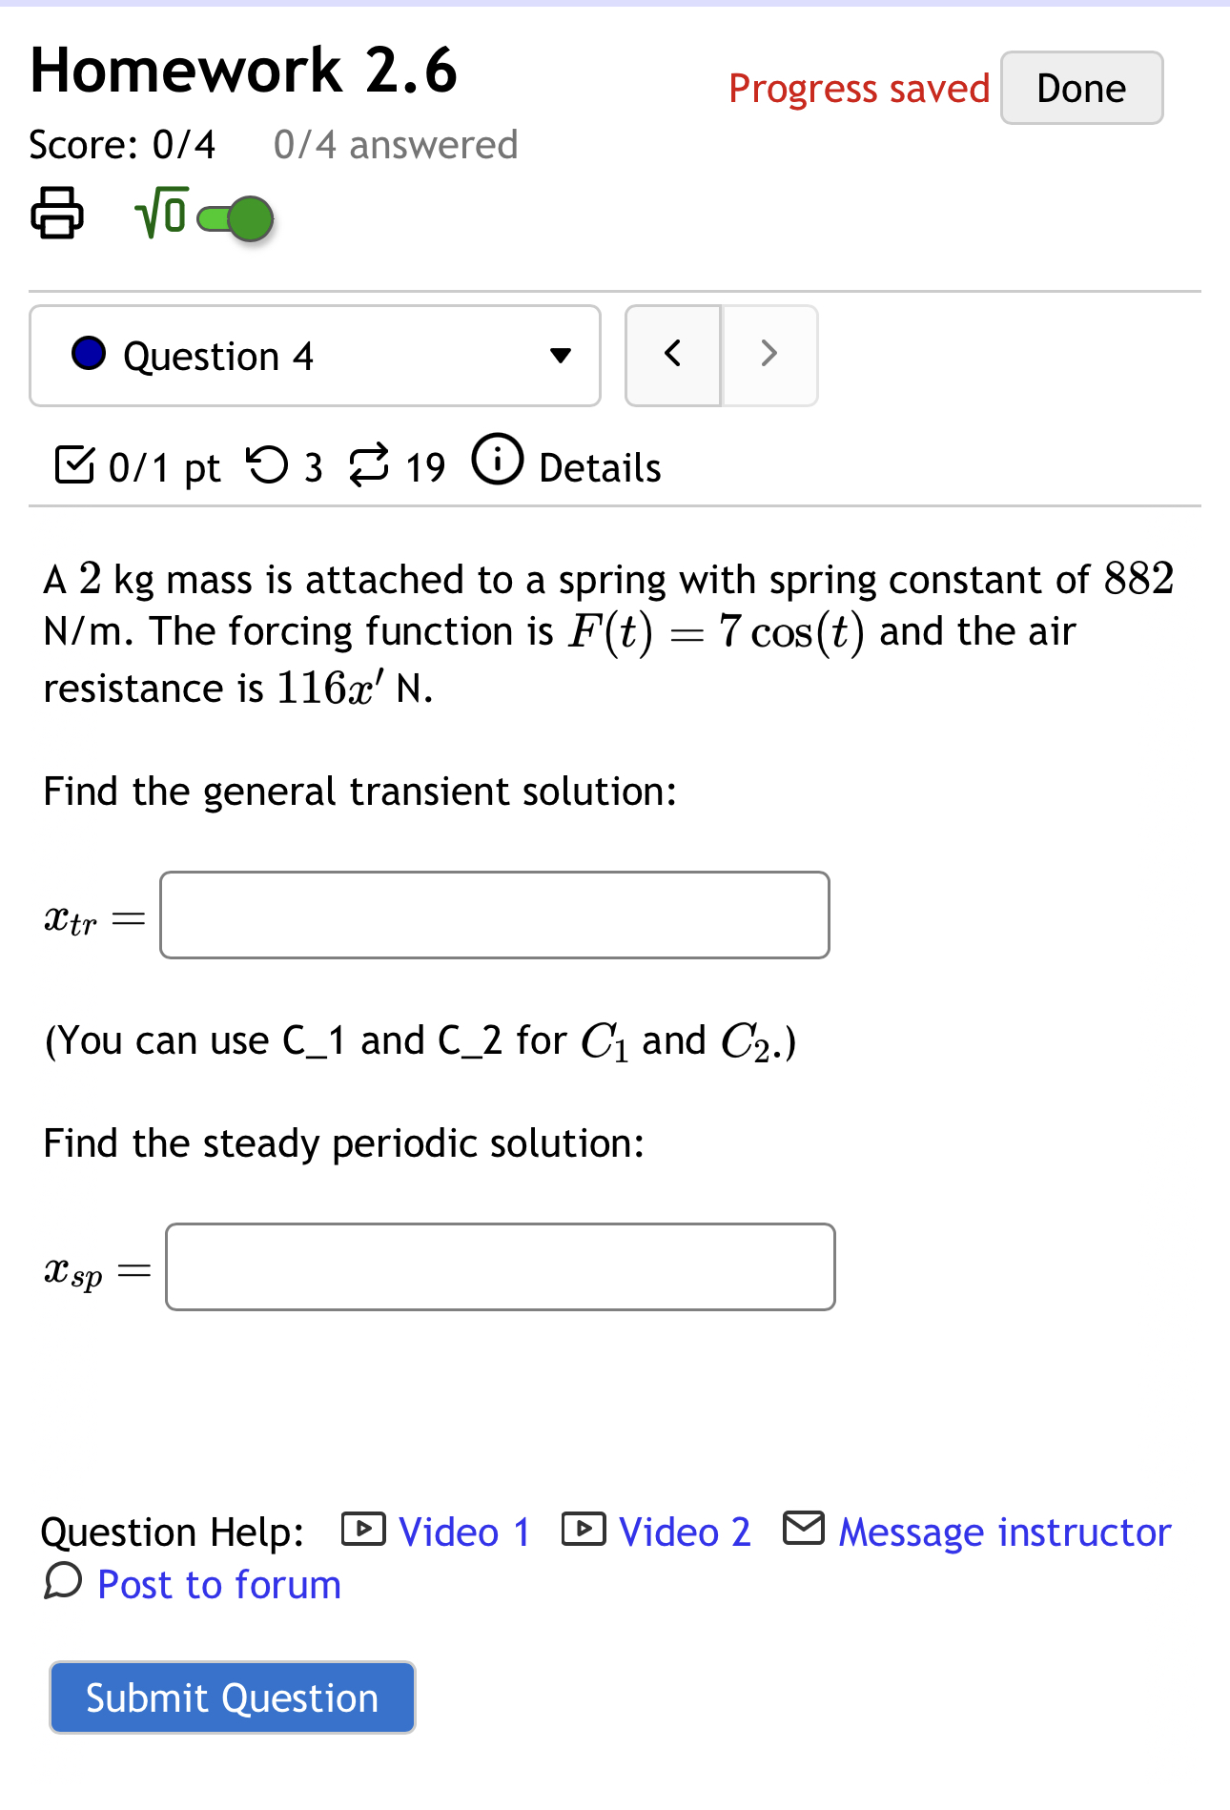Submit Question answer
The image size is (1230, 1810).
232,1697
